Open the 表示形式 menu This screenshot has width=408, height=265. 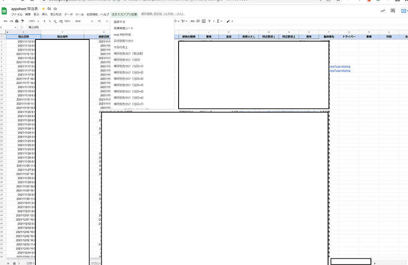click(56, 14)
